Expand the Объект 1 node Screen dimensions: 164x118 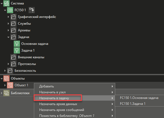5,85
